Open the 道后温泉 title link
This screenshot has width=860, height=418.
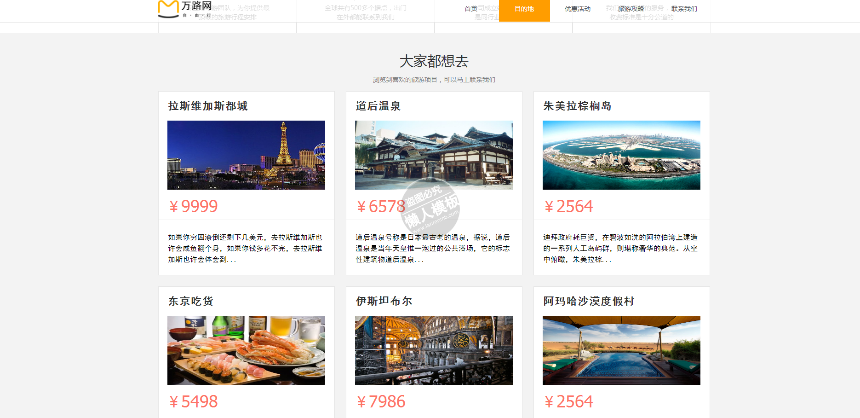point(378,106)
